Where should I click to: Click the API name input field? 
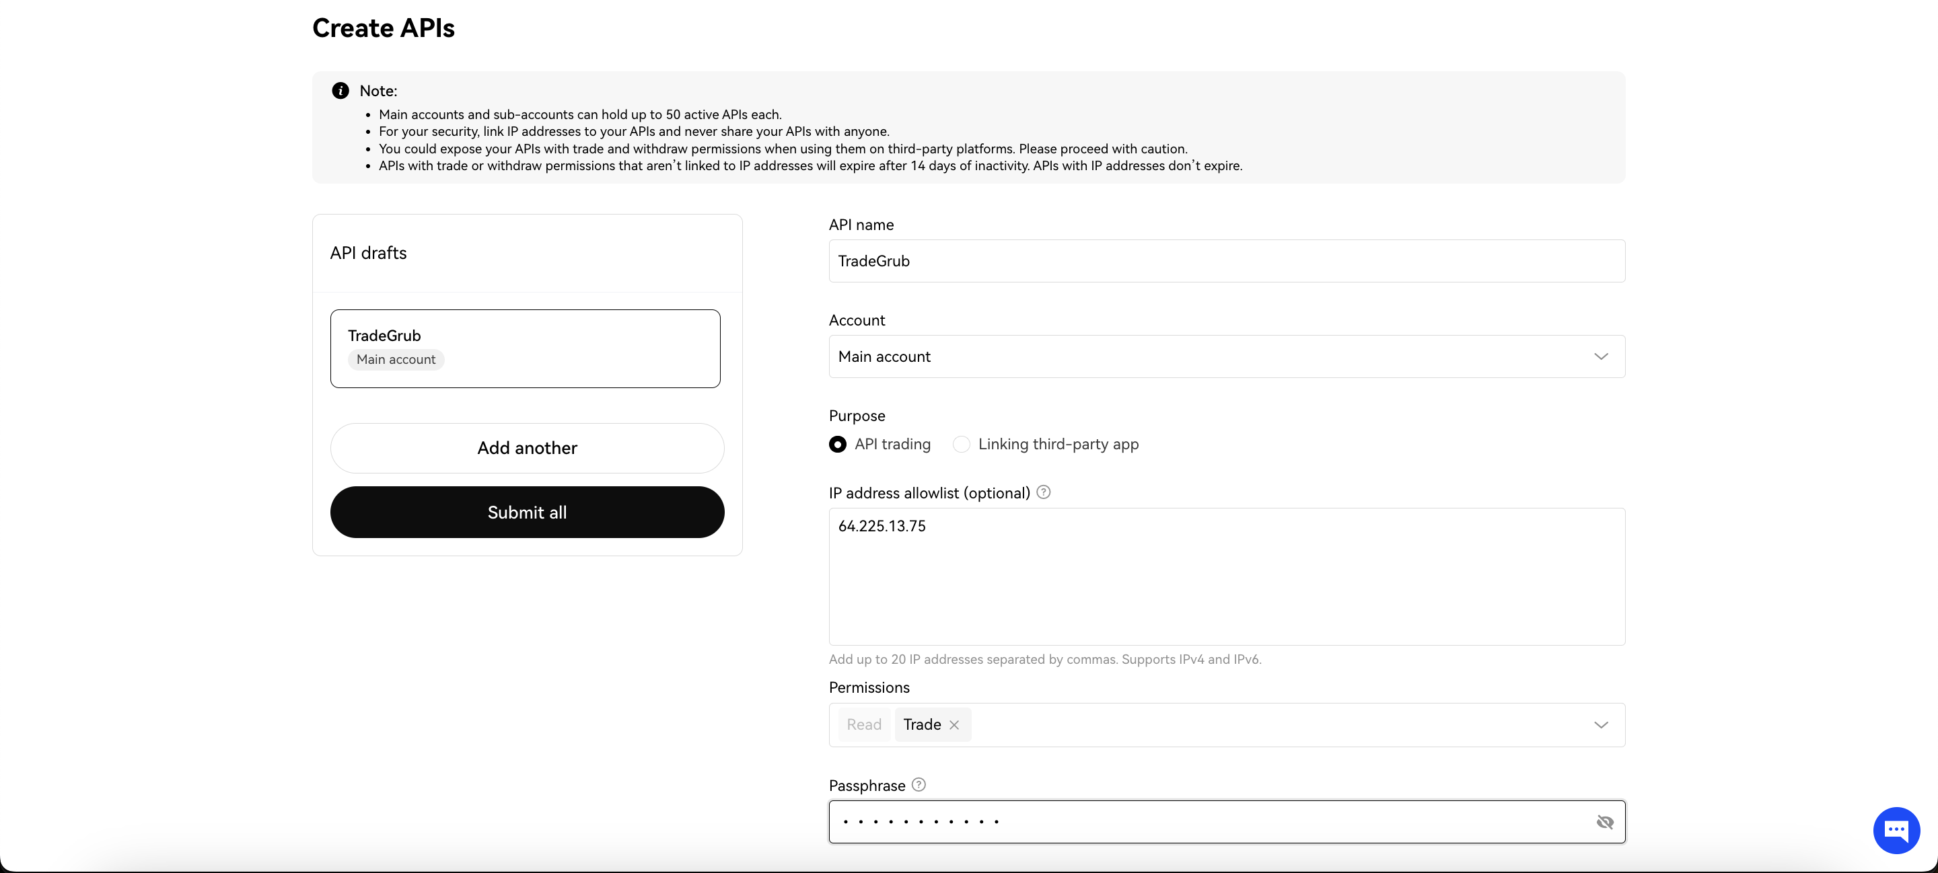coord(1226,260)
